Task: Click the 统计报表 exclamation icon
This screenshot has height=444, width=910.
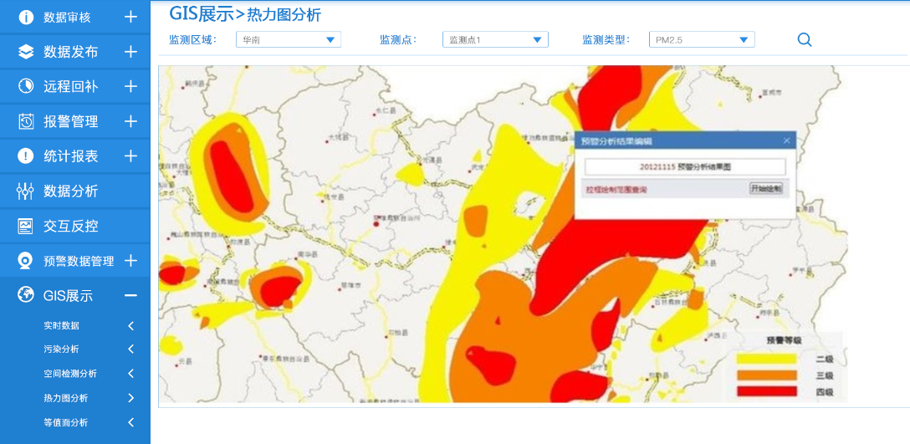Action: tap(26, 156)
